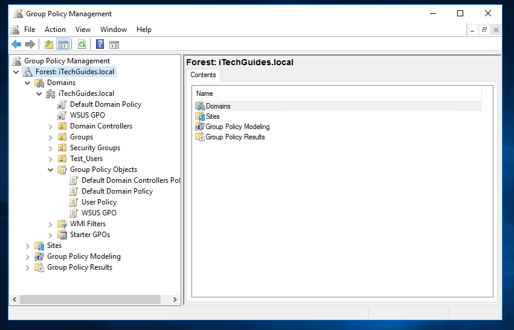
Task: Click the Forward arrow toolbar icon
Action: 30,44
